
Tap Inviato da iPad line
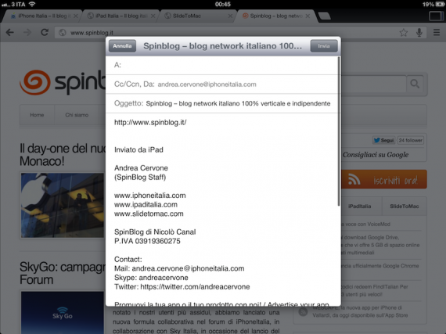pyautogui.click(x=138, y=150)
